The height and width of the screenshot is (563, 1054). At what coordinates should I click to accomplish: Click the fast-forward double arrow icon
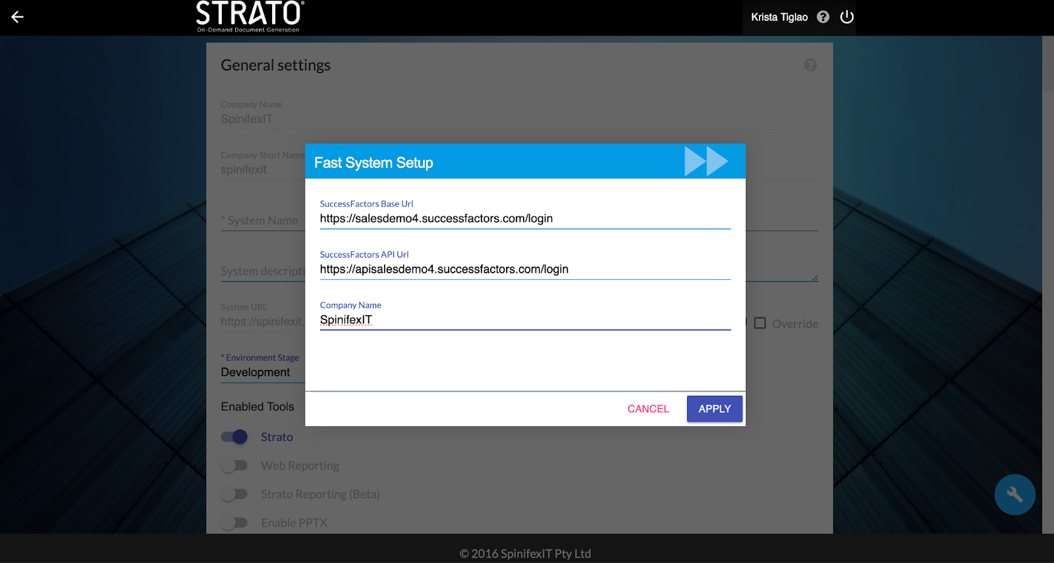(706, 161)
